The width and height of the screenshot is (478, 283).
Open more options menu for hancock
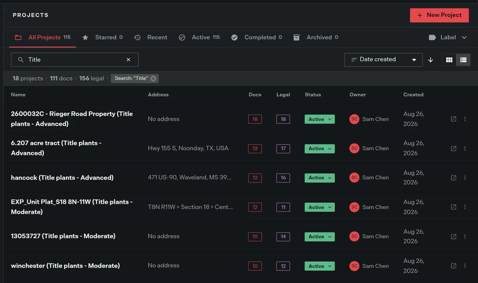coord(465,178)
